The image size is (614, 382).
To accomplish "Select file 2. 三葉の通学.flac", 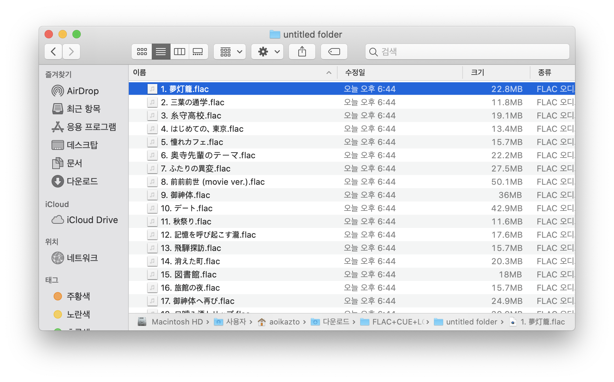I will click(x=352, y=102).
